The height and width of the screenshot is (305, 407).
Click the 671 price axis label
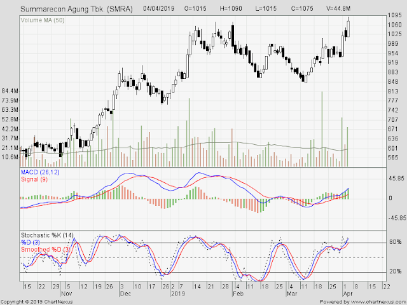click(393, 129)
